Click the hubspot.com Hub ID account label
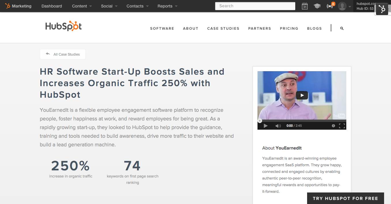391x204 pixels. tap(366, 6)
